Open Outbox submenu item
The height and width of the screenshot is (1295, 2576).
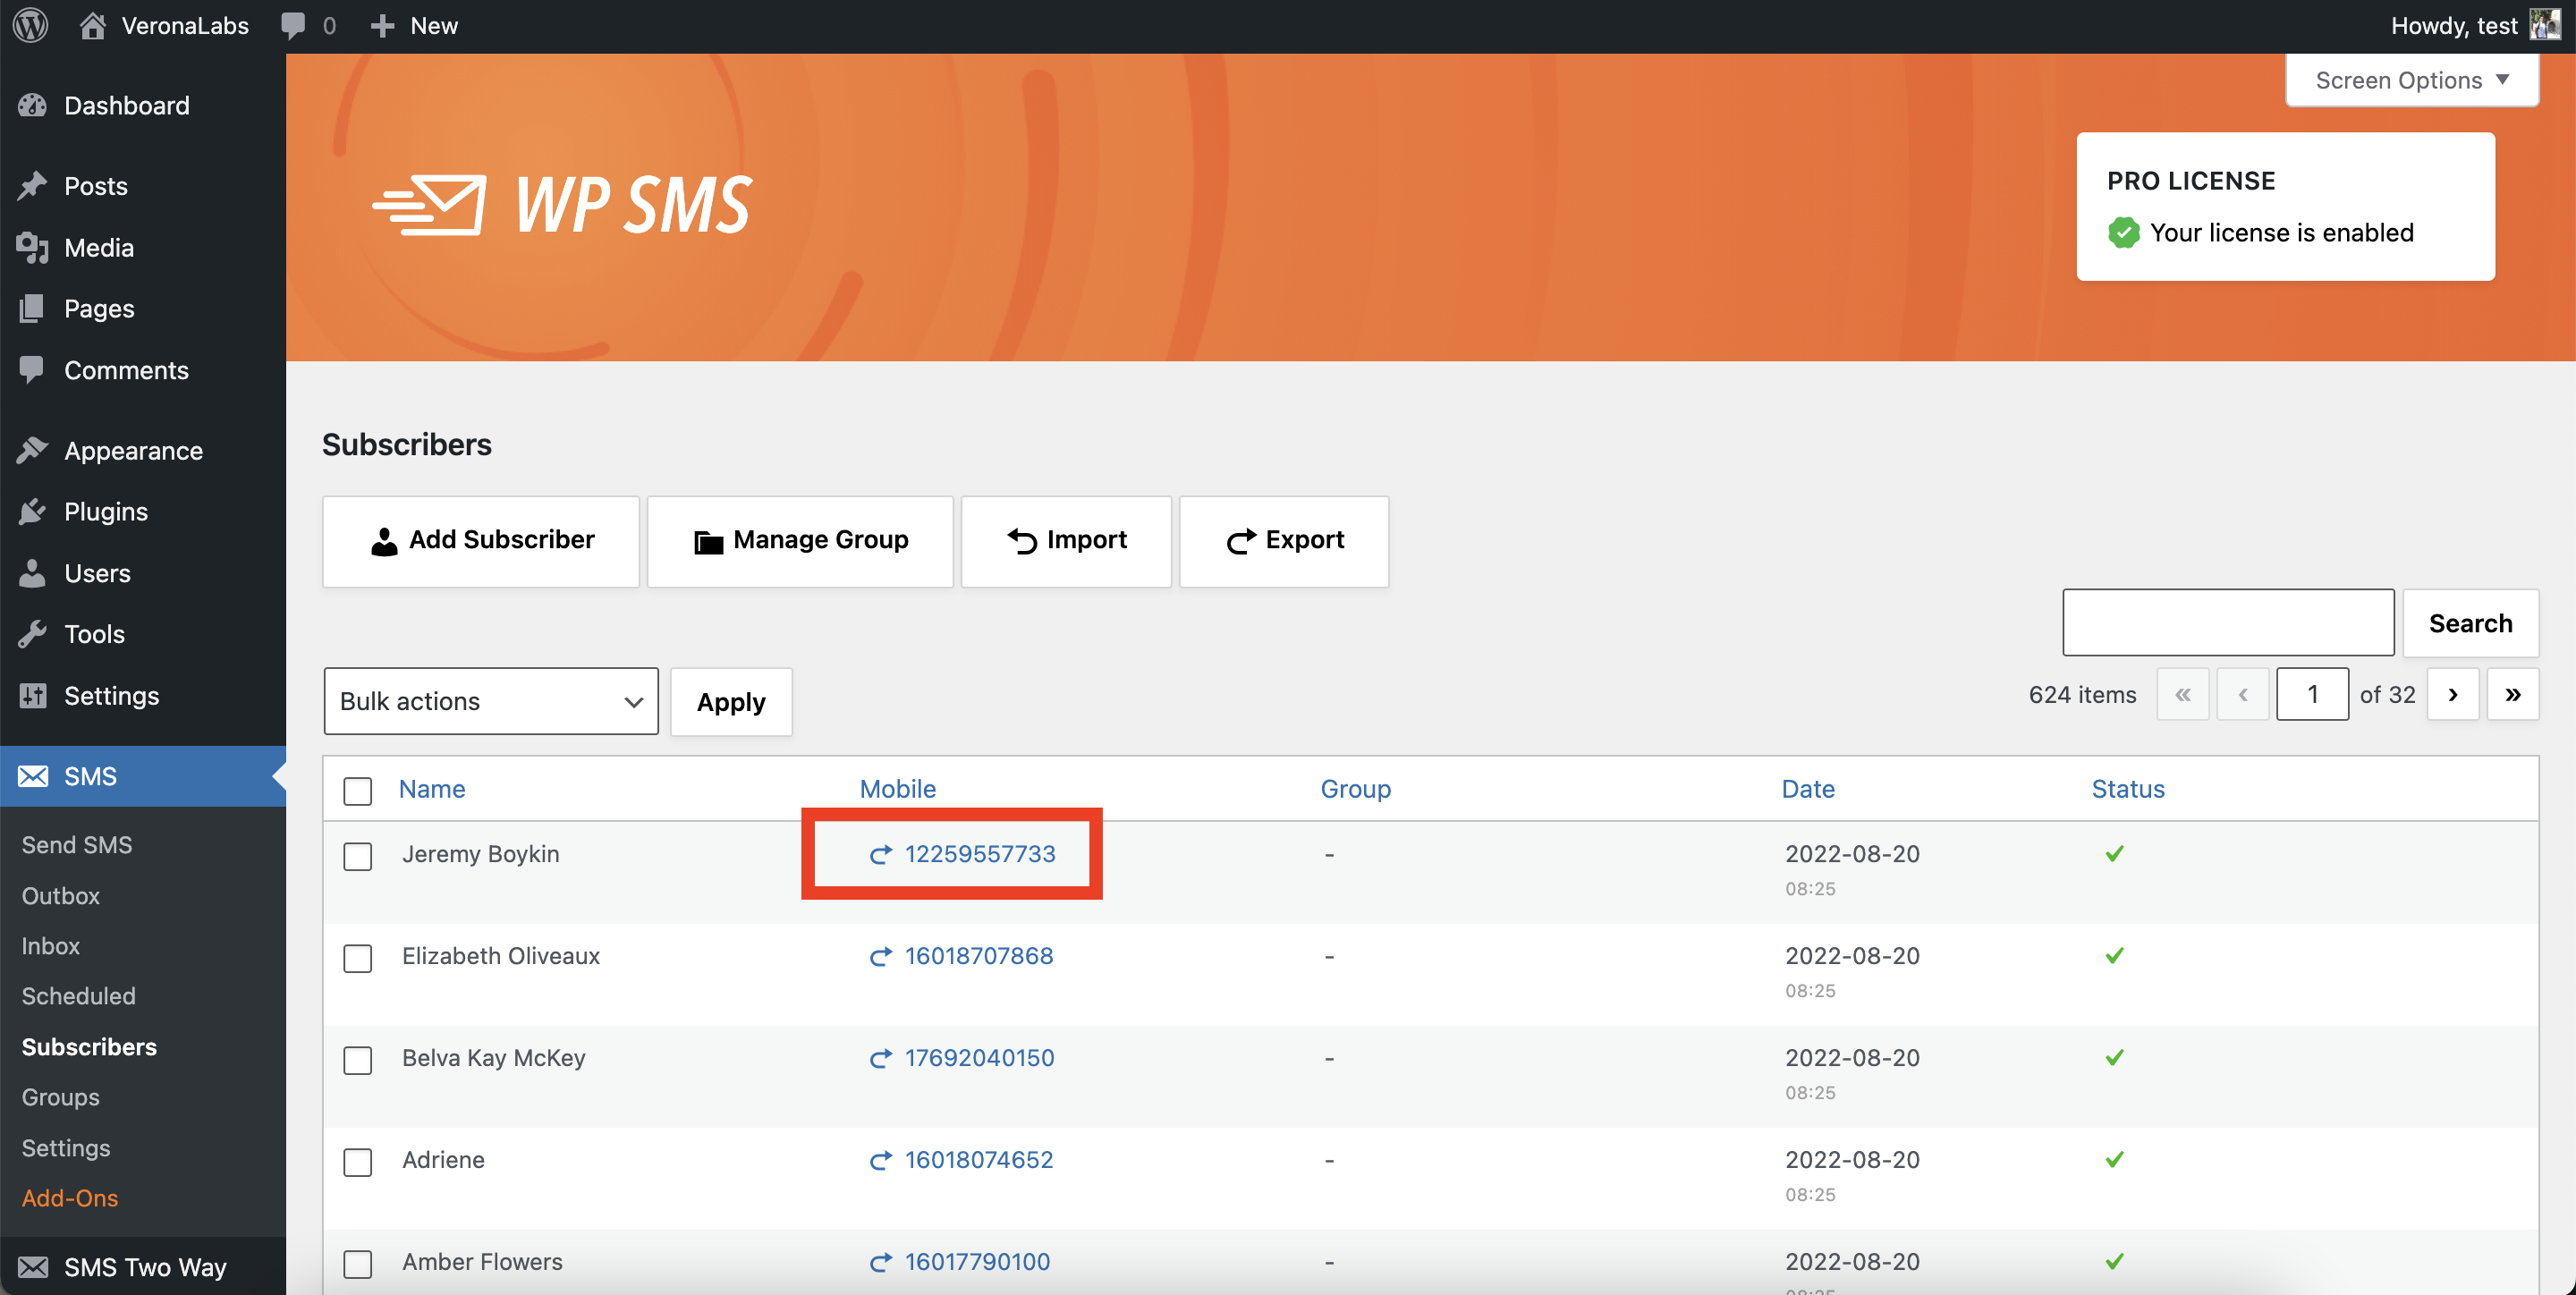click(61, 896)
